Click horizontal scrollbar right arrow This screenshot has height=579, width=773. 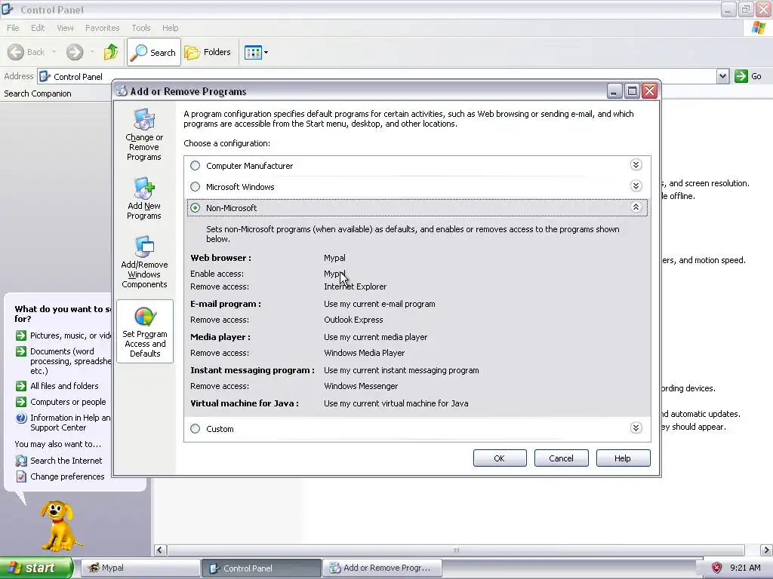click(766, 550)
